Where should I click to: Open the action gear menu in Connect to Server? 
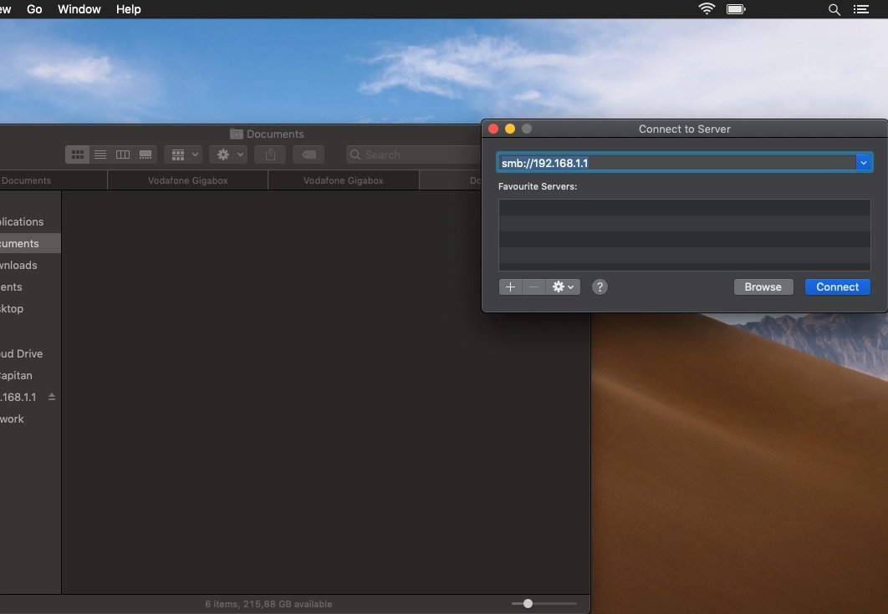[563, 287]
